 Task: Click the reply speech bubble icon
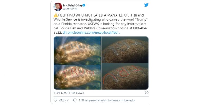75,100
